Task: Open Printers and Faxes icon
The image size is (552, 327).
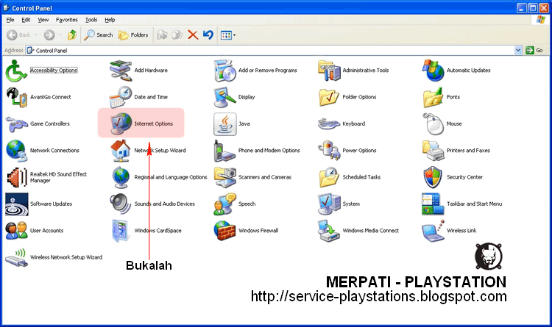Action: pos(433,151)
